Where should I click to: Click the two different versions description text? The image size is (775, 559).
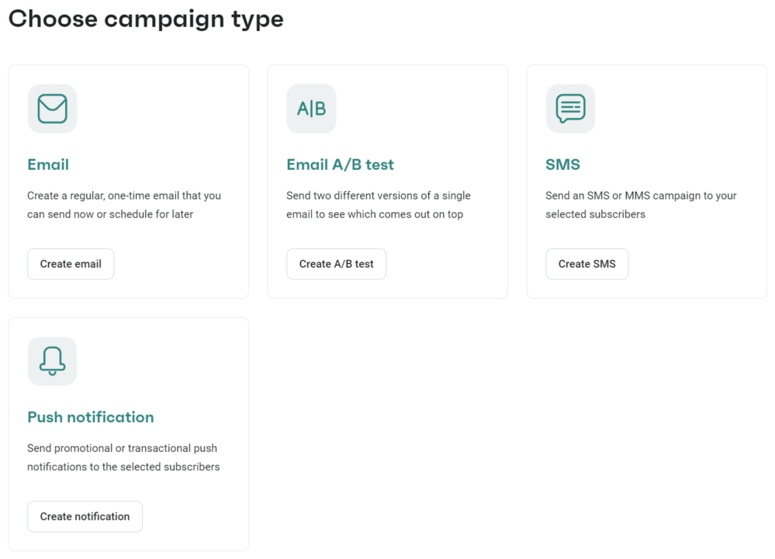pos(378,205)
